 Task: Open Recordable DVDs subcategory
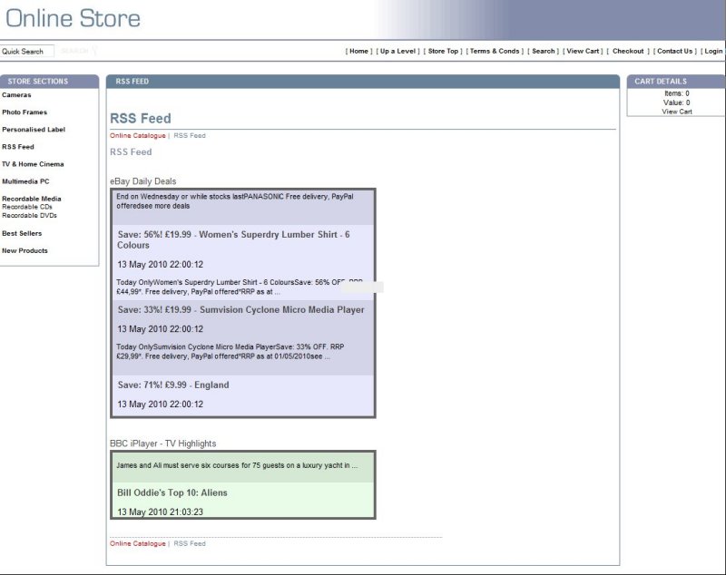pyautogui.click(x=29, y=216)
